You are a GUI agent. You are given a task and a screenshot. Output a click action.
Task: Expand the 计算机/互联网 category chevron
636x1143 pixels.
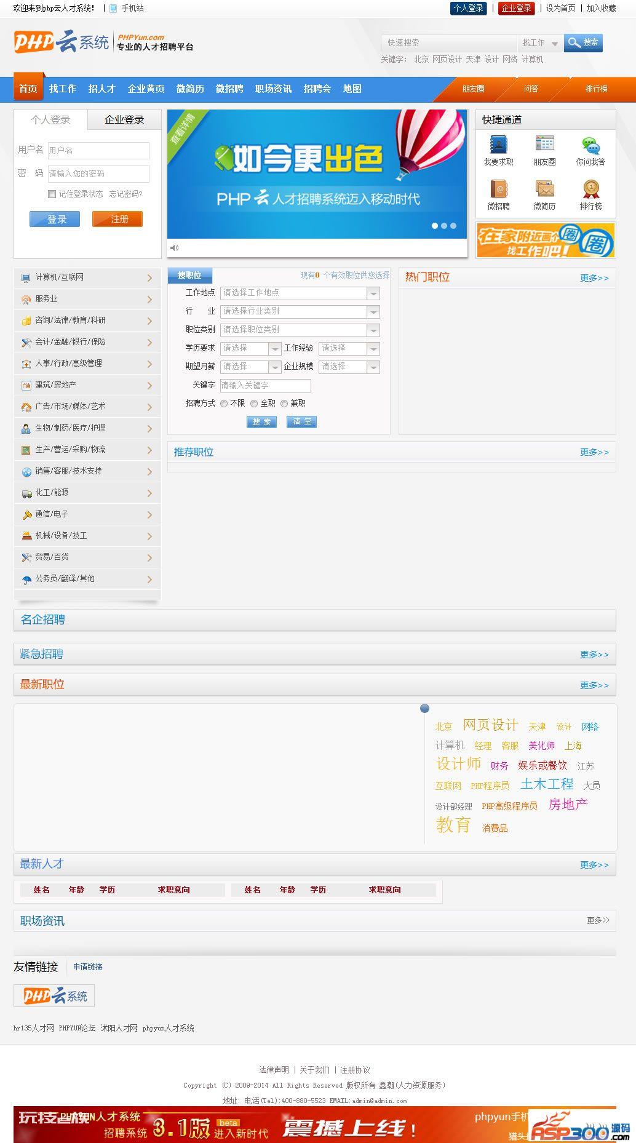pyautogui.click(x=149, y=278)
